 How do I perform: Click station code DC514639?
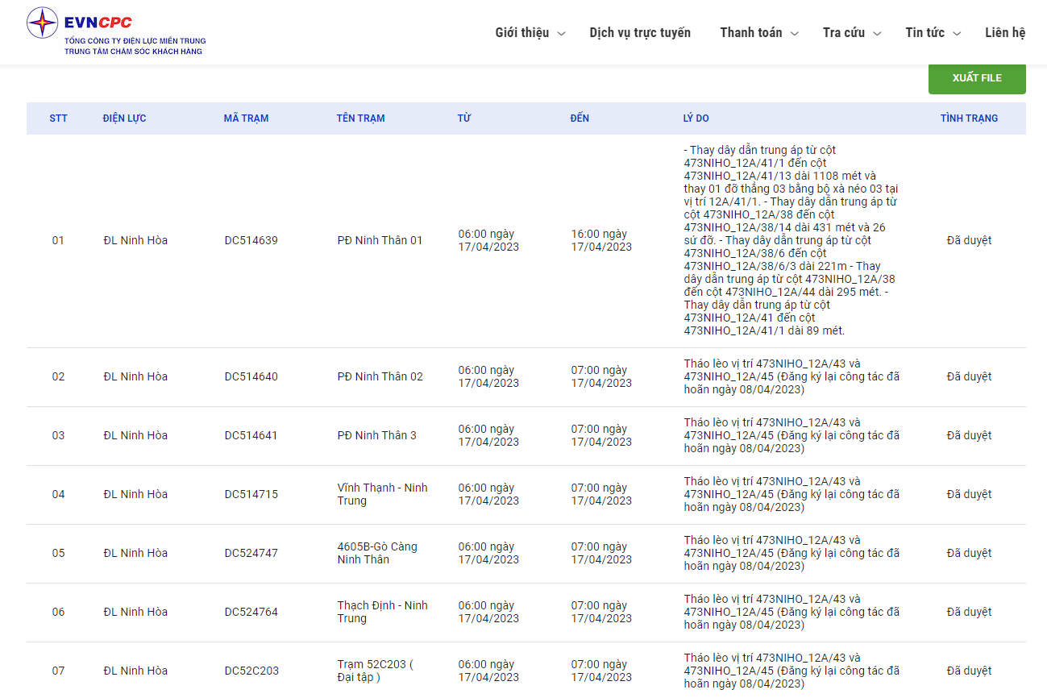click(251, 240)
